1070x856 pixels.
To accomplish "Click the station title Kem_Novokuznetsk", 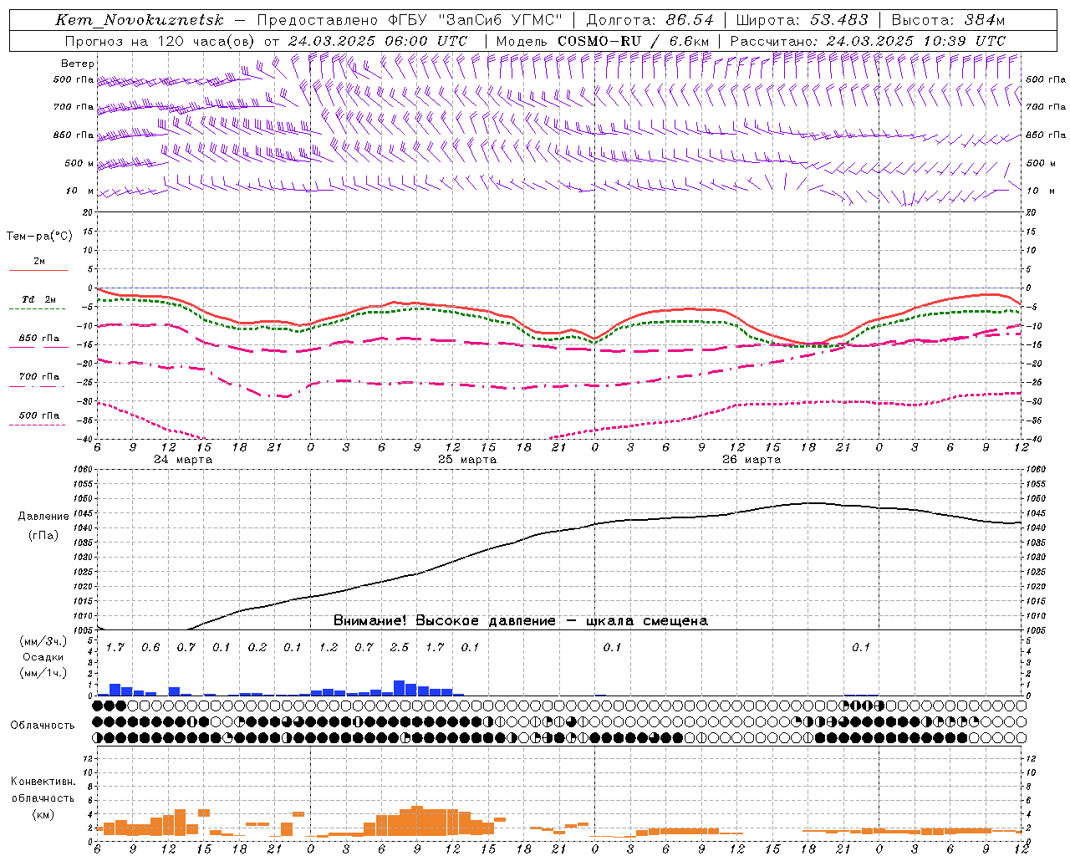I will (x=140, y=20).
